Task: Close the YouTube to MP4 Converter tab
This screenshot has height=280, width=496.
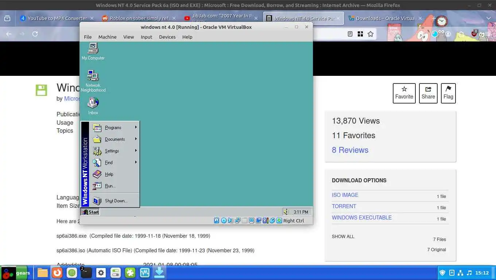Action: tap(92, 18)
